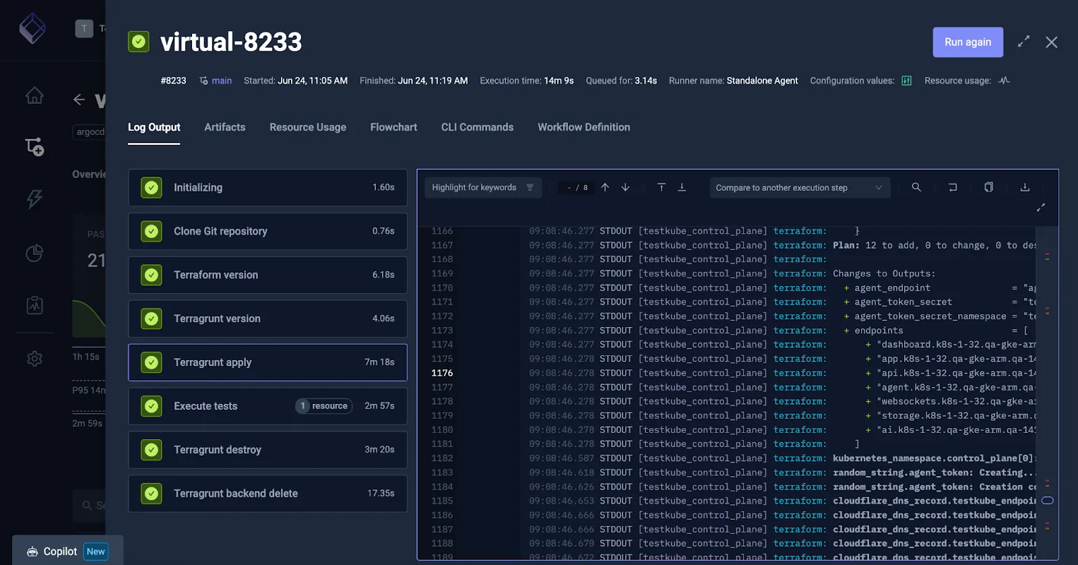
Task: Jump to bottom of log
Action: pos(681,187)
